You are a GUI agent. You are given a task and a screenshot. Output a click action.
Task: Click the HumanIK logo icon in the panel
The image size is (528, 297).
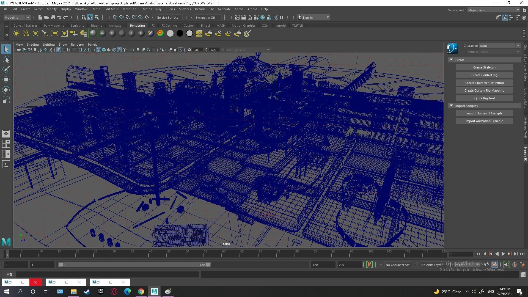(452, 49)
